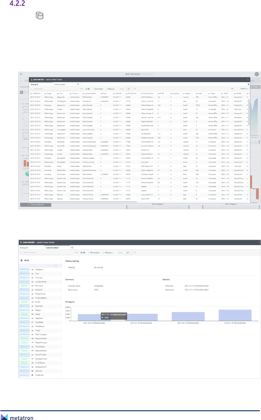Click the info icon beside Column detail tab in data grid view
The width and height of the screenshot is (261, 420).
(x=78, y=84)
